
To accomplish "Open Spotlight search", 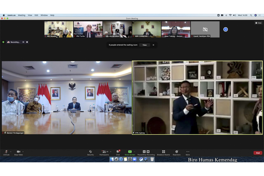I will [251, 15].
